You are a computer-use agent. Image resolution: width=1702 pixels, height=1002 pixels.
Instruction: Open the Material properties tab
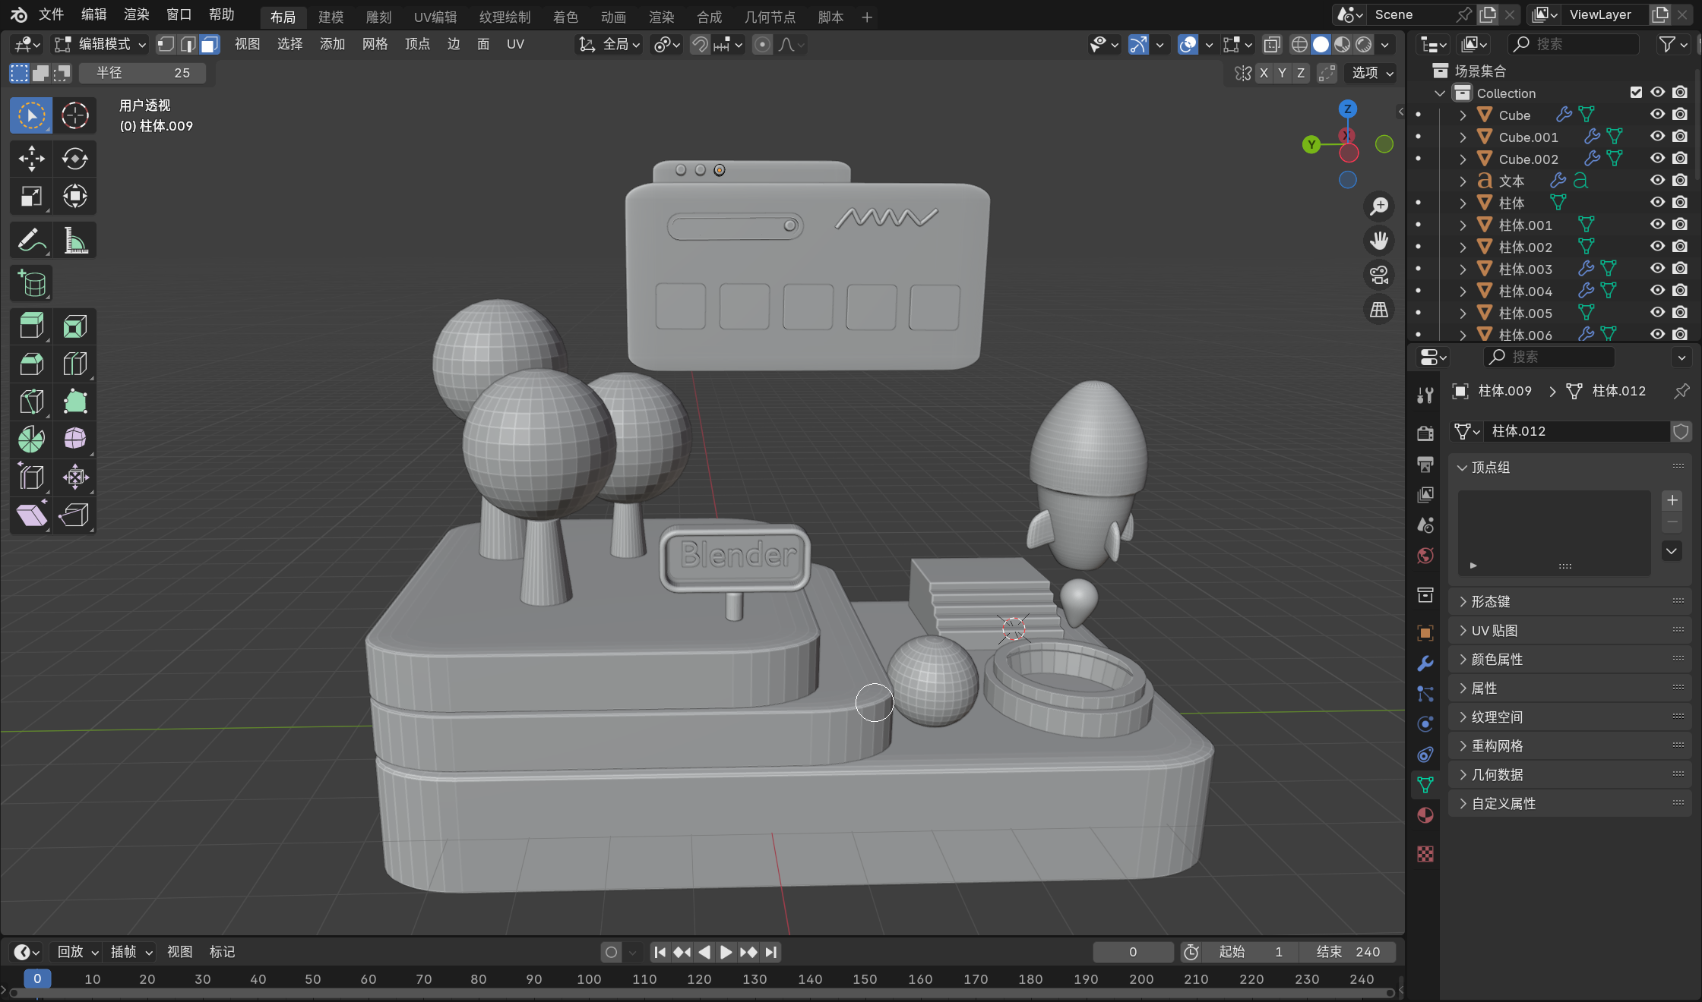(1425, 815)
